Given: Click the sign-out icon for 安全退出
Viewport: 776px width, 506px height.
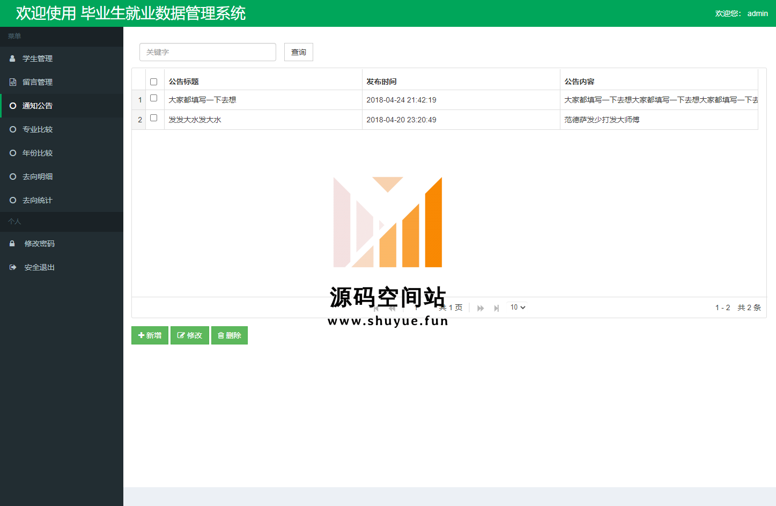Looking at the screenshot, I should click(x=13, y=267).
